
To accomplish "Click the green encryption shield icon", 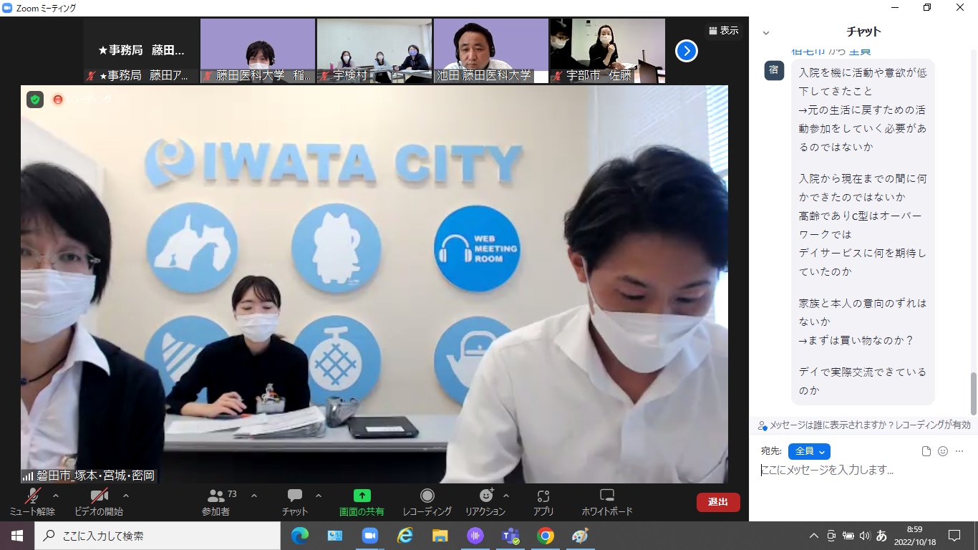I will click(x=35, y=100).
